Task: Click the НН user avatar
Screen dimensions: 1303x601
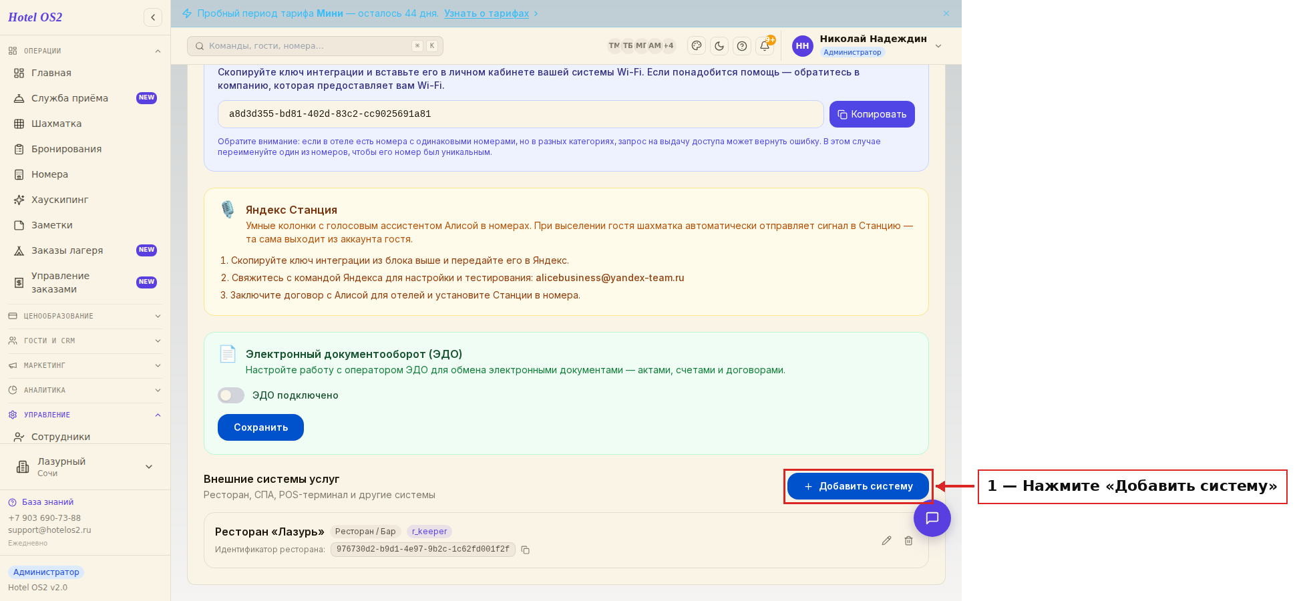Action: click(803, 46)
